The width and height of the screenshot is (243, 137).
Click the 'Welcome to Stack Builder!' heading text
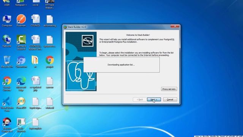tap(138, 35)
